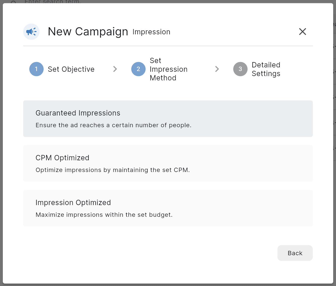Click the Impression subtitle label
Image resolution: width=336 pixels, height=286 pixels.
[151, 32]
